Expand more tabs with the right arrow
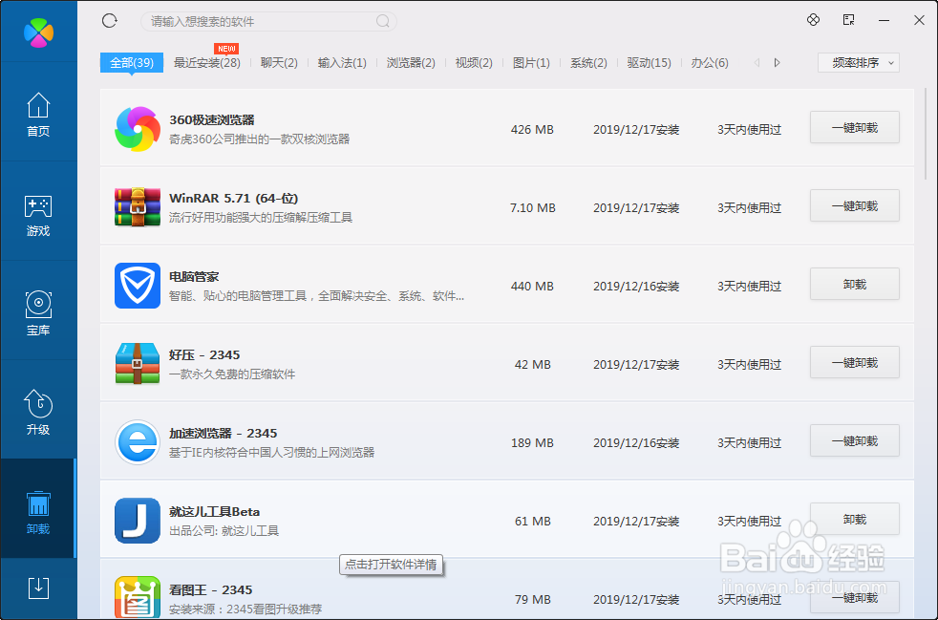Screen dimensions: 938x620 click(x=777, y=62)
